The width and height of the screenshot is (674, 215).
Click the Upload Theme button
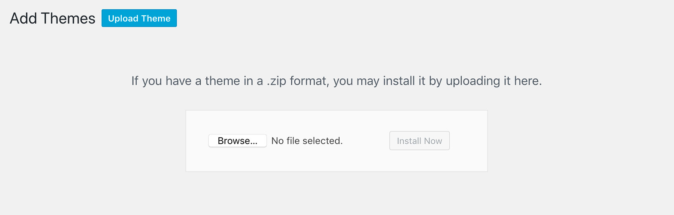[x=139, y=18]
